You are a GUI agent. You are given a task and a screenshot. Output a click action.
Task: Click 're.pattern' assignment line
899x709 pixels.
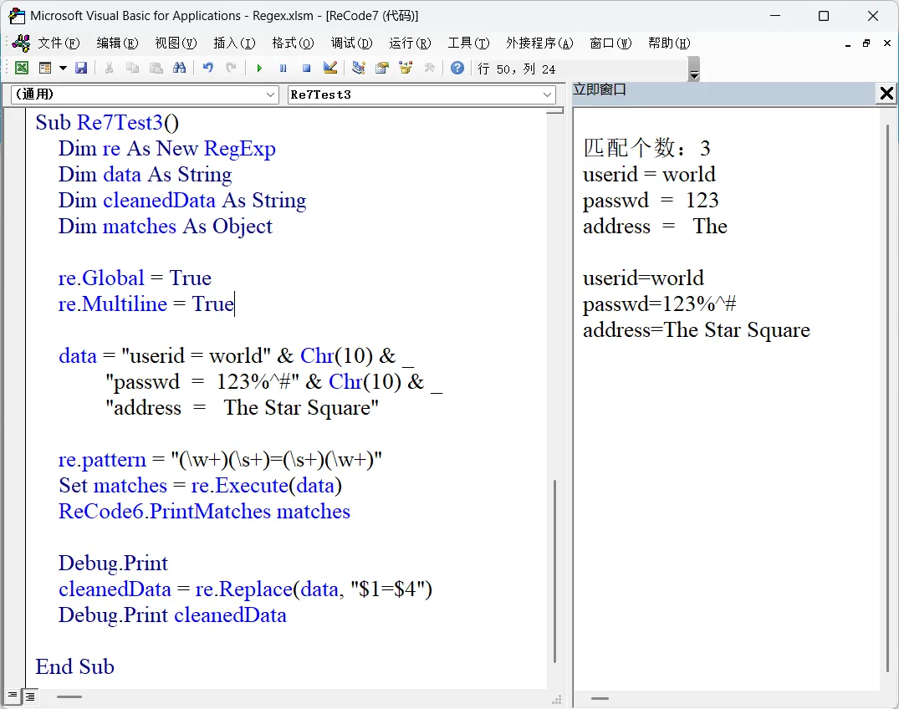point(220,459)
